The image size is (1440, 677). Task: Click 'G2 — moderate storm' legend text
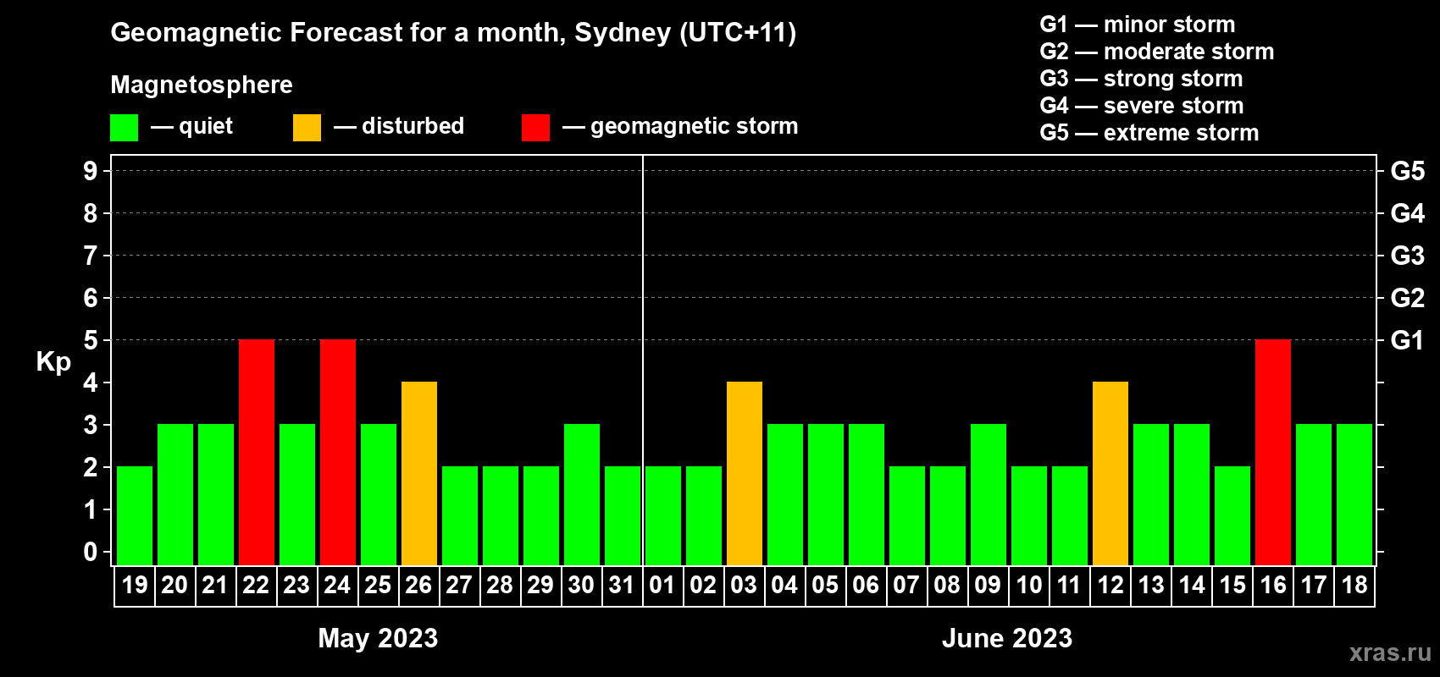pyautogui.click(x=1157, y=52)
